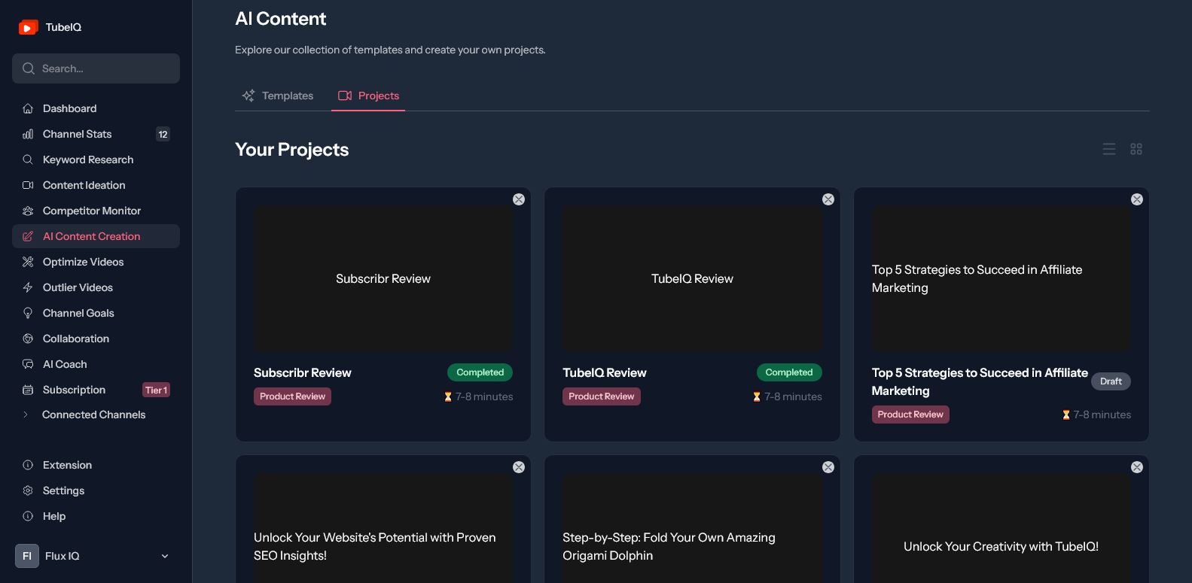
Task: Click the Affiliate Marketing hourglass duration icon
Action: 1066,414
